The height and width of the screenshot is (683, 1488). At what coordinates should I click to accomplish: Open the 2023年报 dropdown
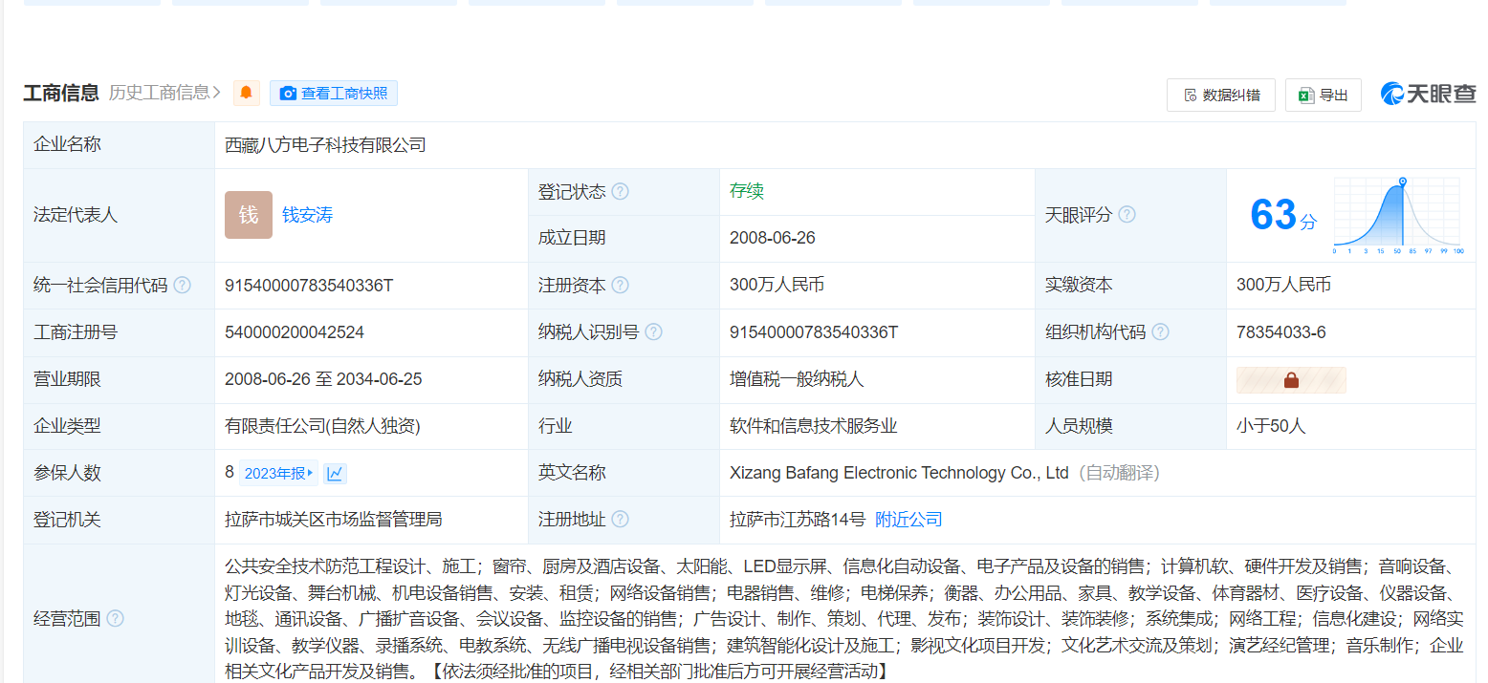coord(278,474)
